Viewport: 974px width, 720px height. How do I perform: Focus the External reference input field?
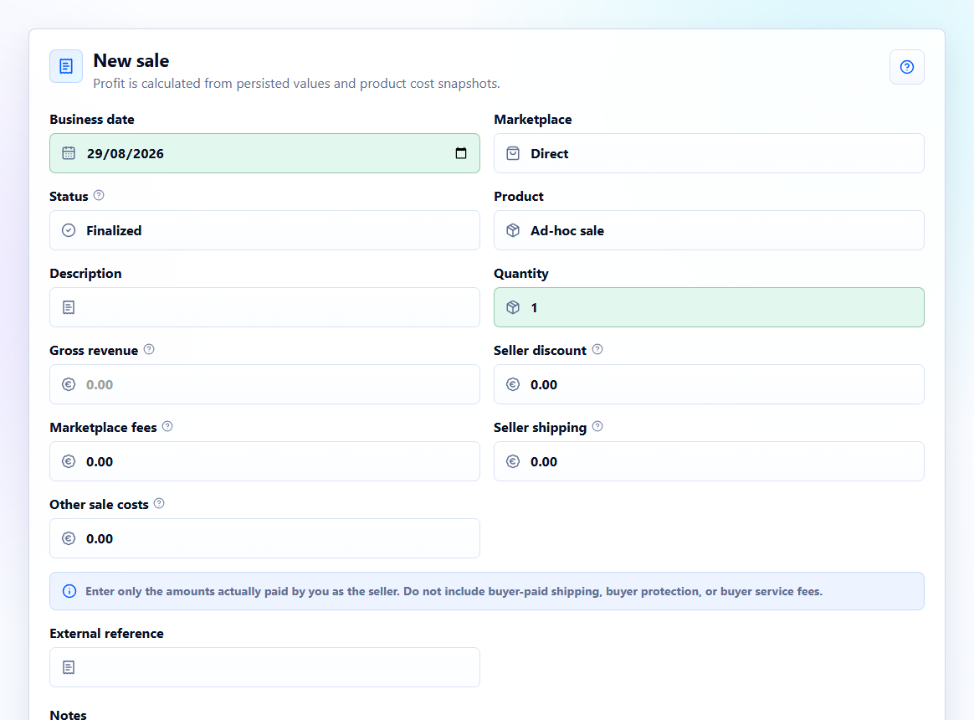[x=264, y=667]
